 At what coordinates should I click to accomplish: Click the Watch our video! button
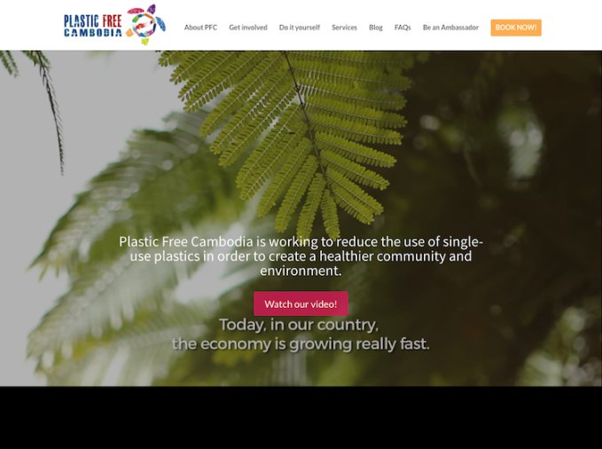301,303
